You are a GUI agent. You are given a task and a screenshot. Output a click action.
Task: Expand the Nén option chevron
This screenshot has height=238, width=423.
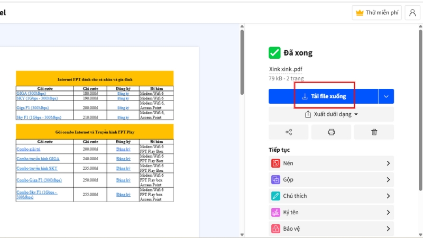pos(388,163)
